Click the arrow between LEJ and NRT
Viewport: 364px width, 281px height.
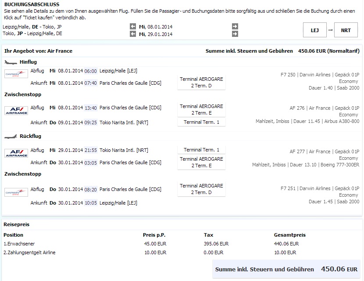coord(331,30)
